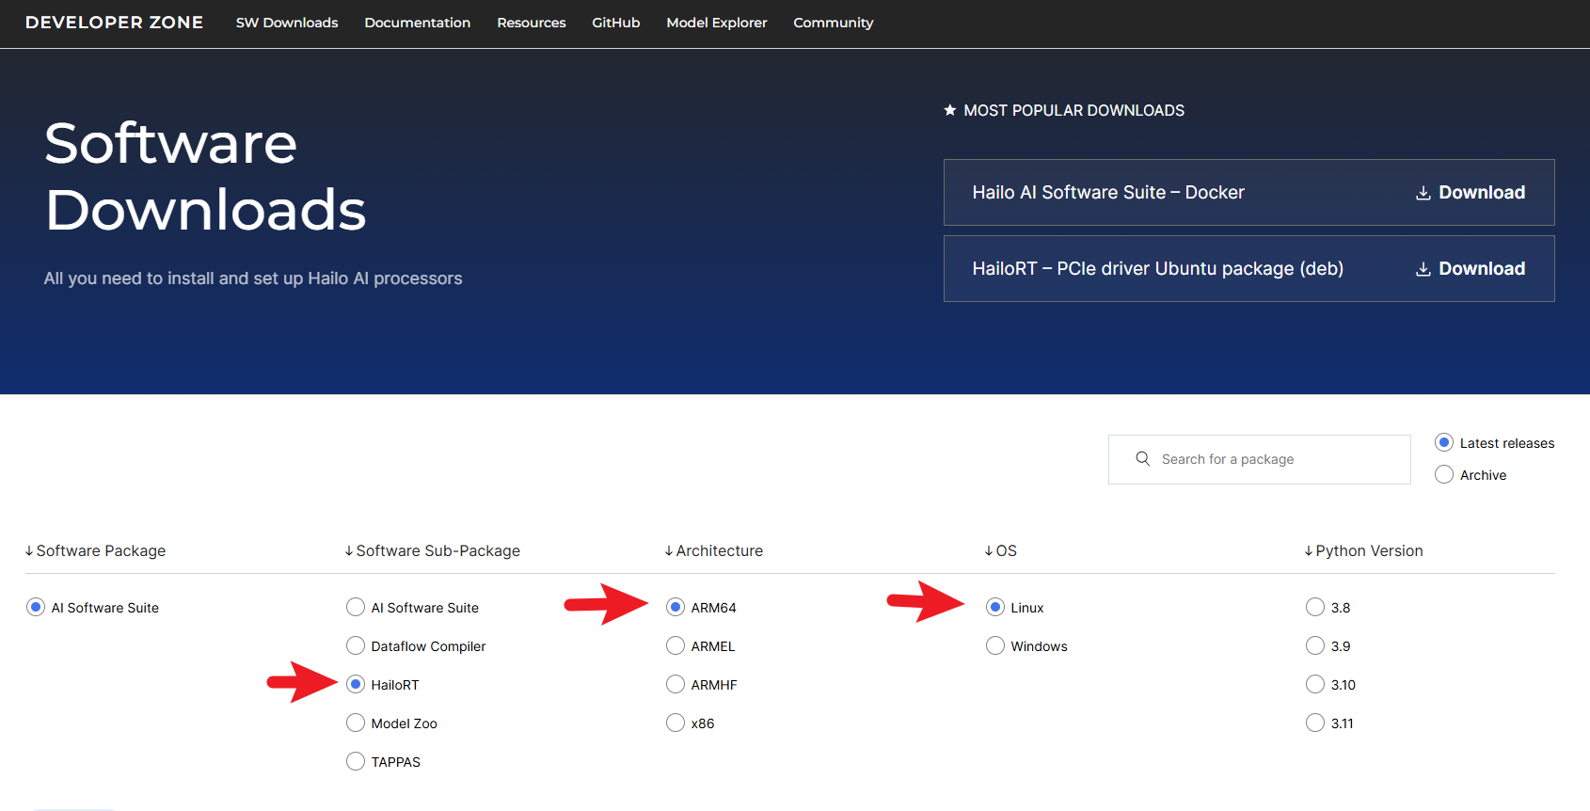
Task: Pick Linux as the OS
Action: point(995,607)
